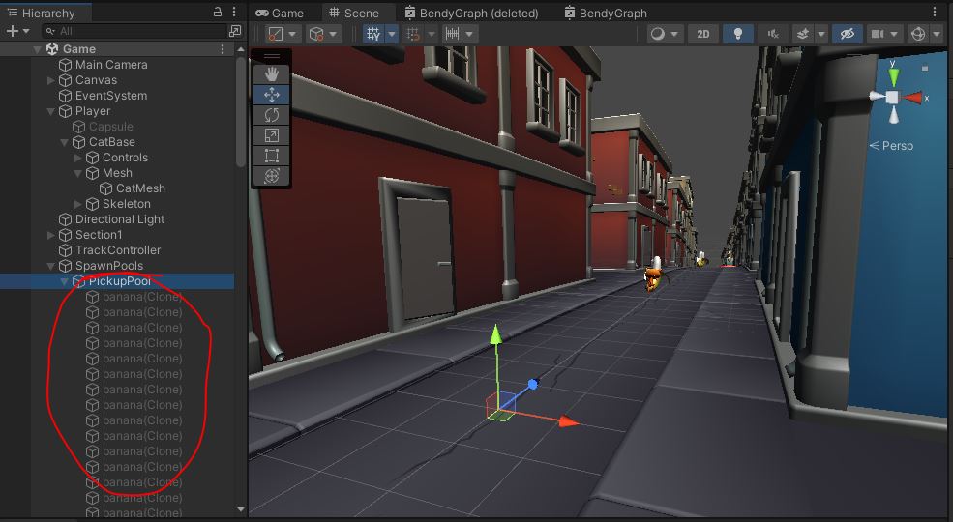Open the Gizmos dropdown arrow

[x=937, y=34]
